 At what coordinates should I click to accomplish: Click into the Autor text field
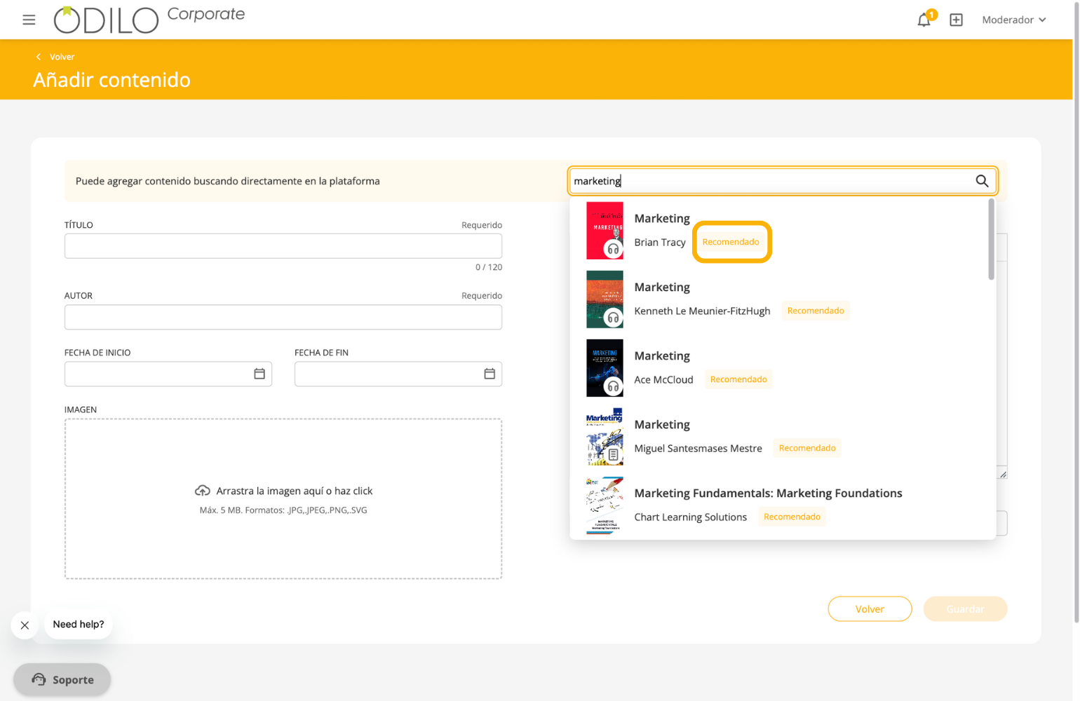click(x=283, y=318)
